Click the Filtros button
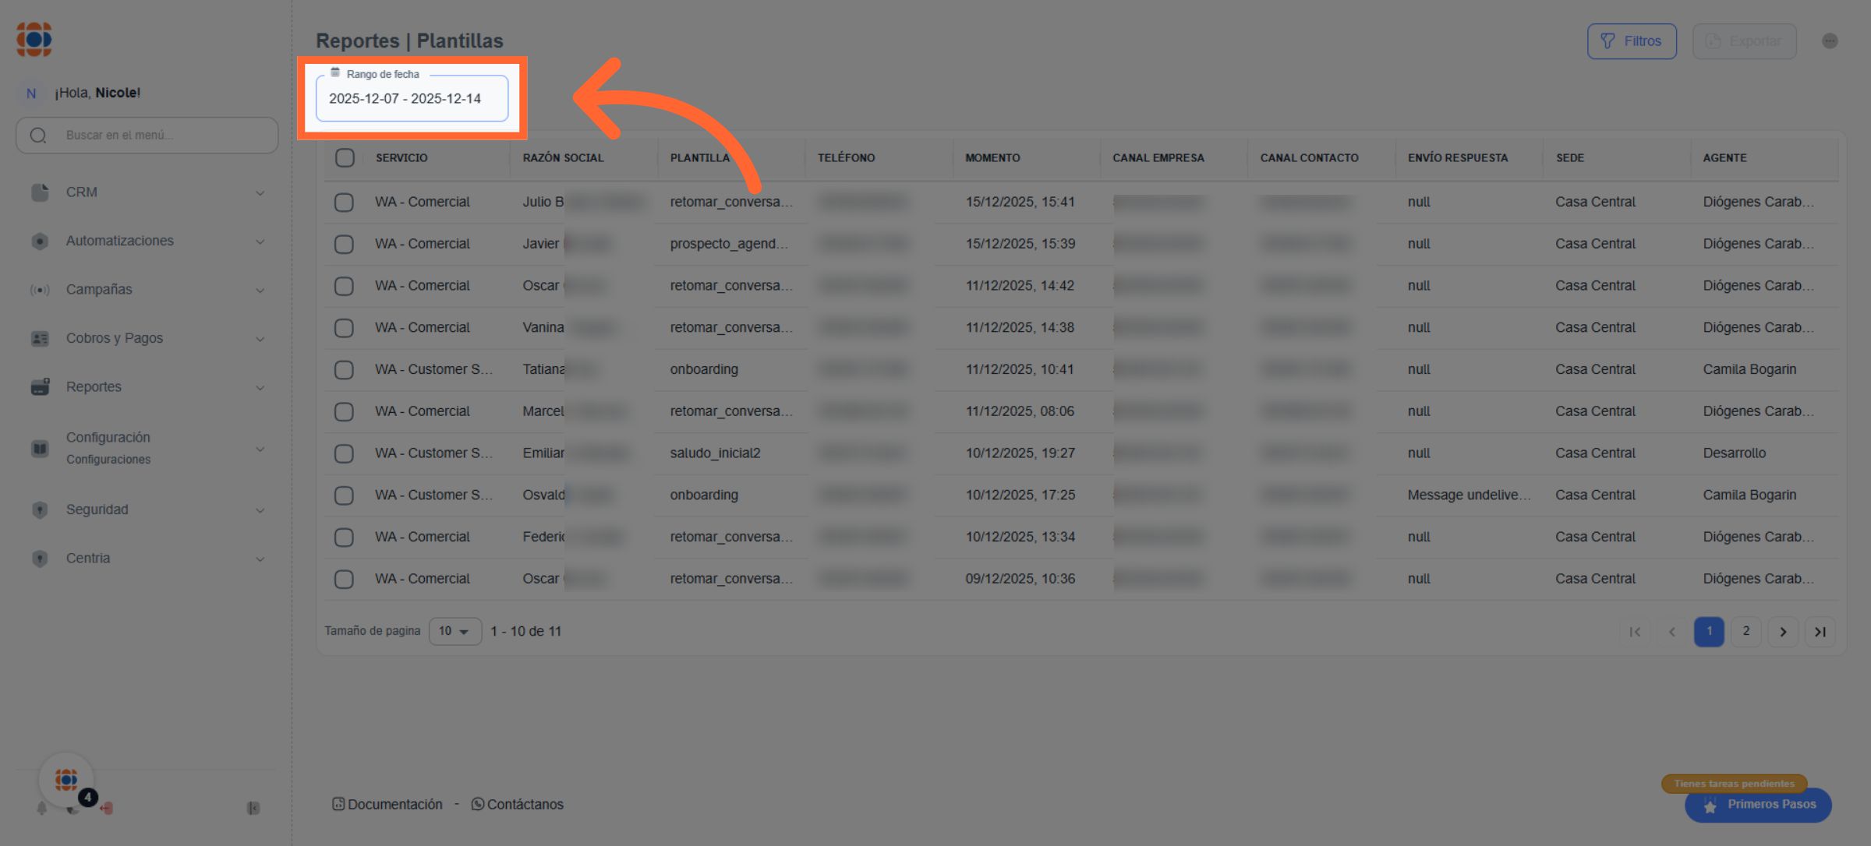Image resolution: width=1871 pixels, height=846 pixels. click(1631, 41)
